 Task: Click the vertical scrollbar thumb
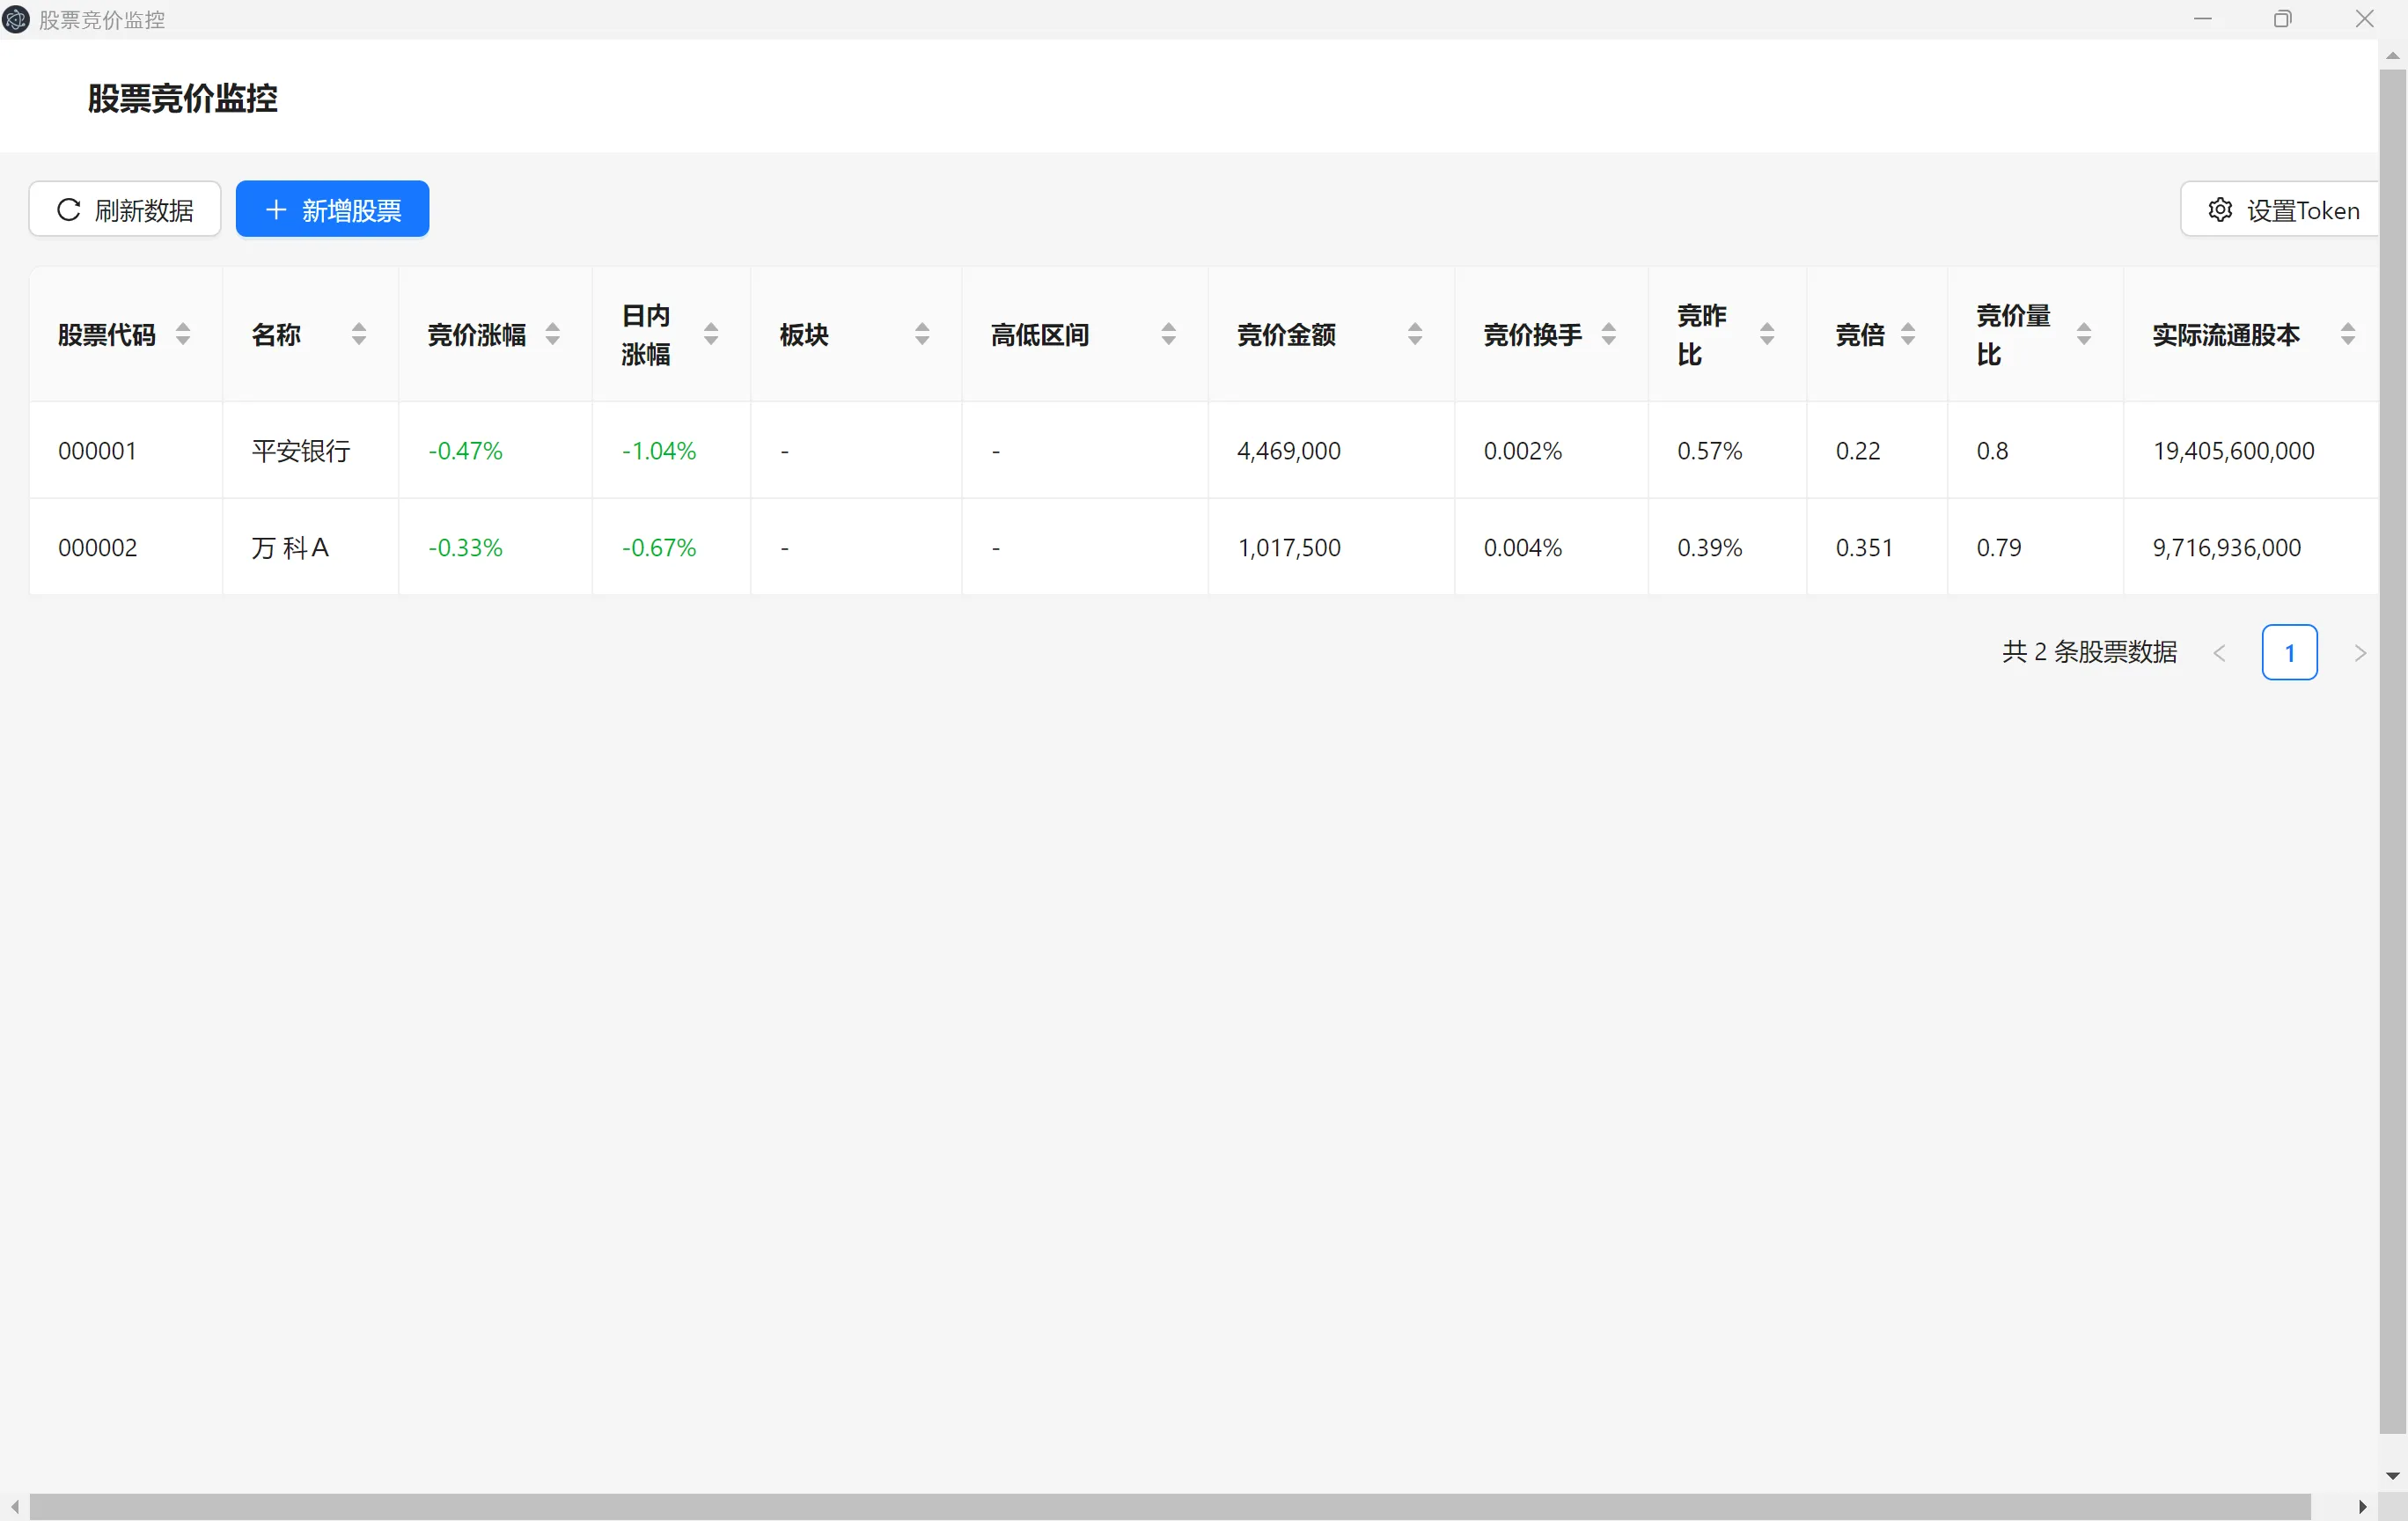tap(2393, 752)
